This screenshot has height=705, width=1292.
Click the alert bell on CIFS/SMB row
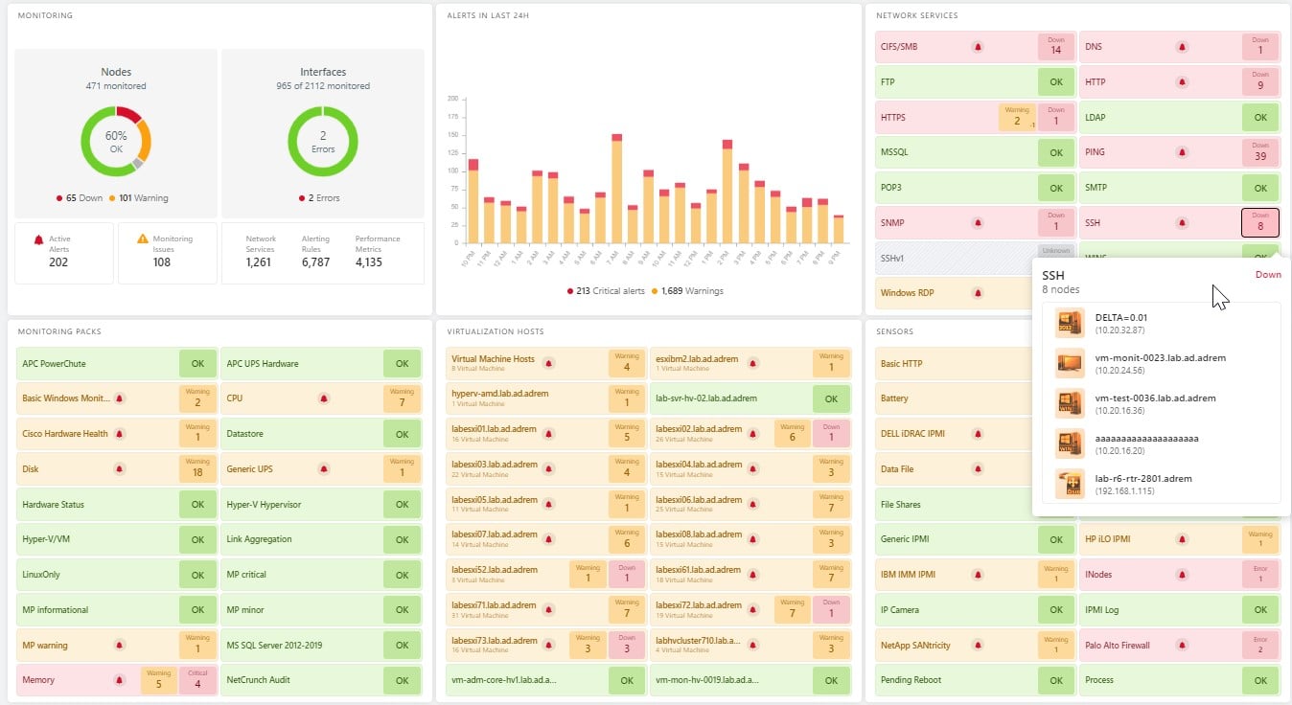coord(978,47)
